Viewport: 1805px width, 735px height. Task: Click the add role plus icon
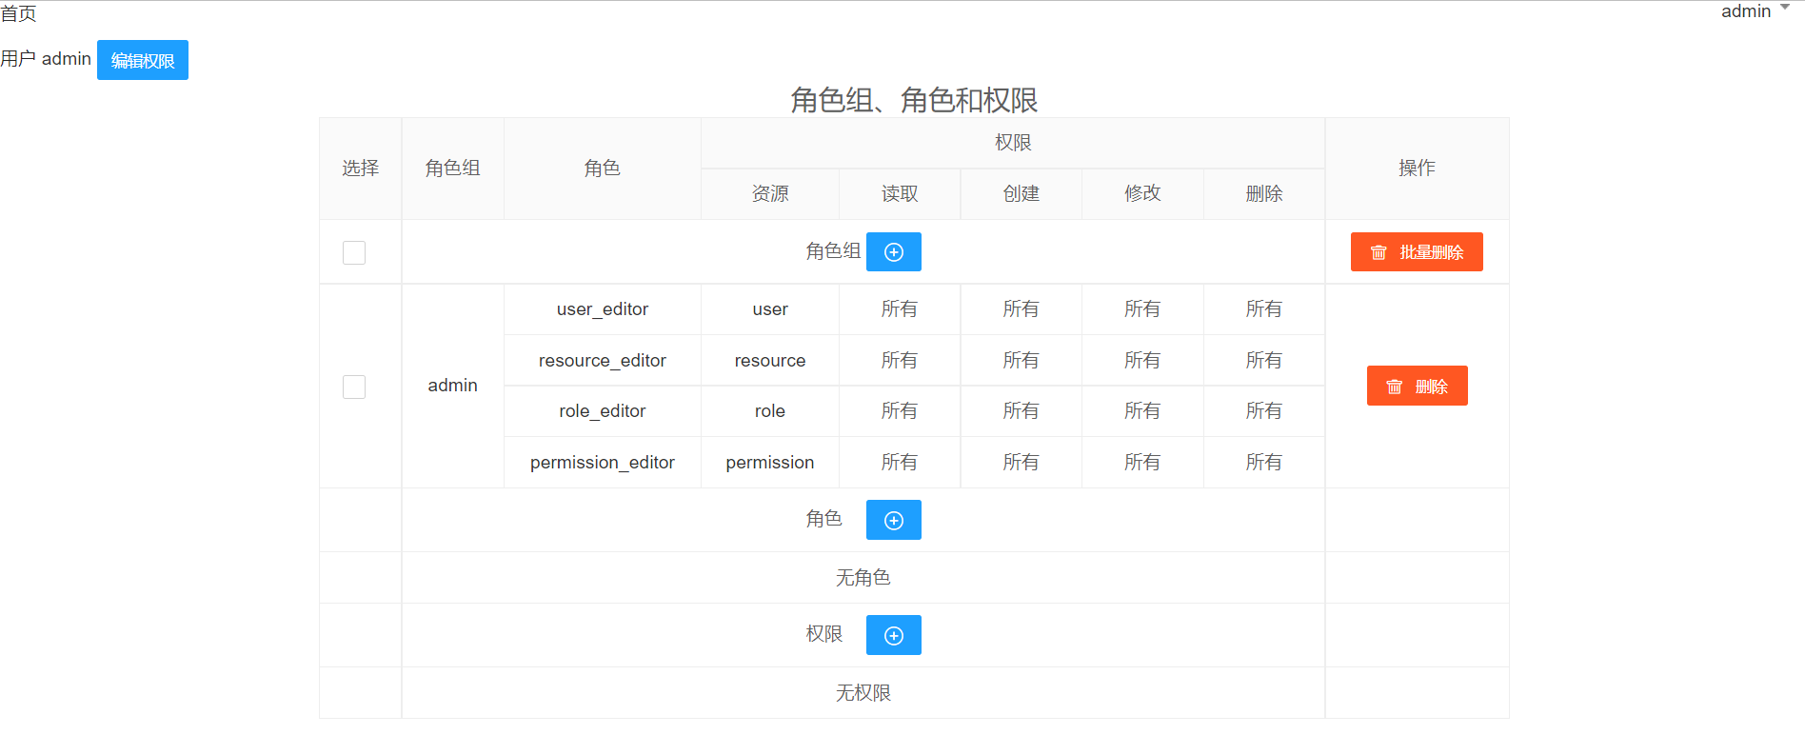(893, 521)
